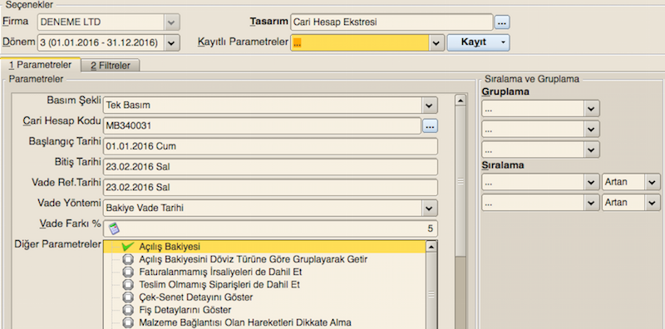The image size is (665, 329).
Task: Click the Diğer Parametreler list scroll-up arrow
Action: click(431, 246)
